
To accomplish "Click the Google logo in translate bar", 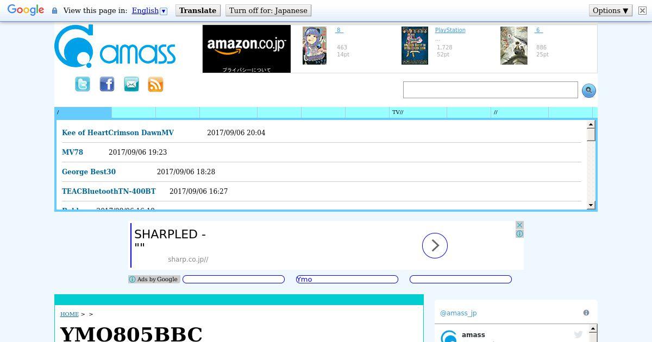I will point(26,10).
